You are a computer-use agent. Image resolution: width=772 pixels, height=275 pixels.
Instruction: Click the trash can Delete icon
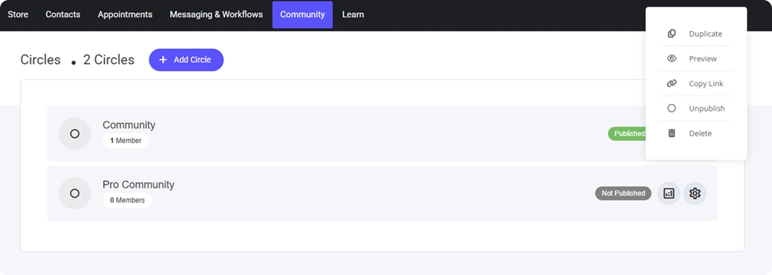[672, 133]
